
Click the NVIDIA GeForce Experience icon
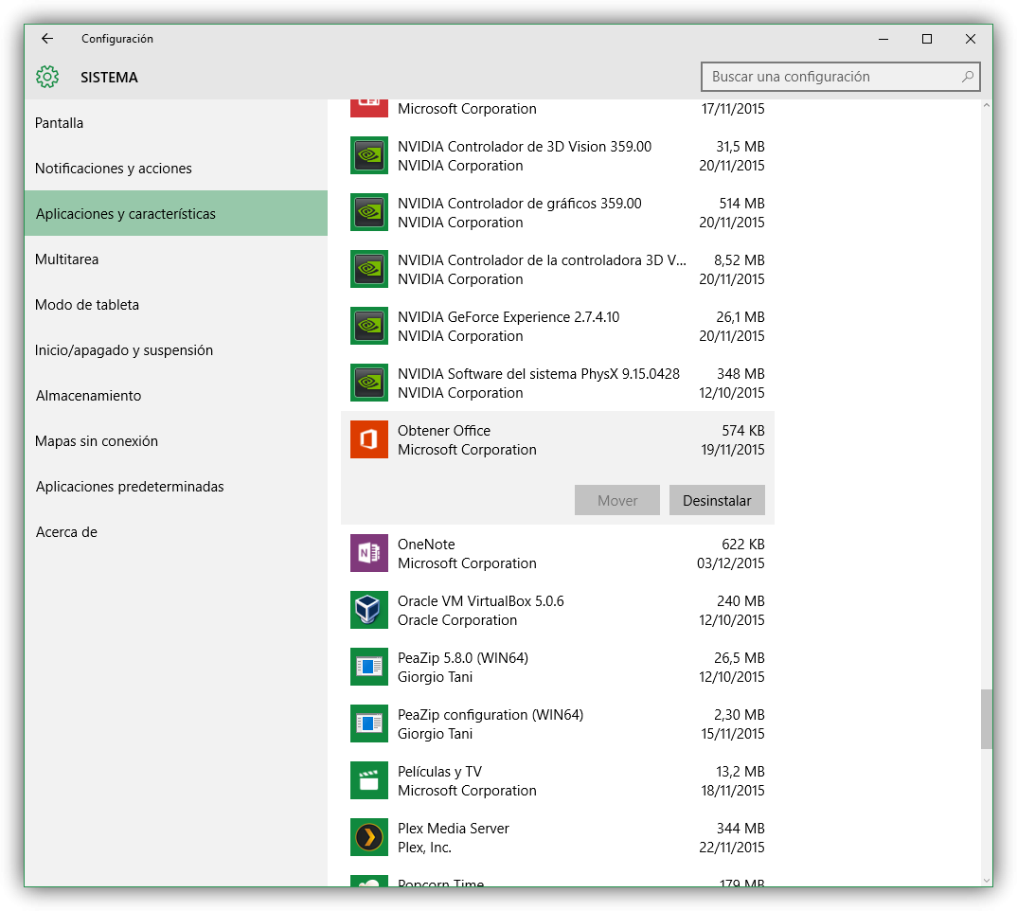[369, 326]
